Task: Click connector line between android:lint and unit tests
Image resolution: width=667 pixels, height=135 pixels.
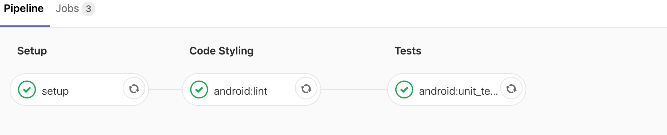Action: [x=354, y=90]
